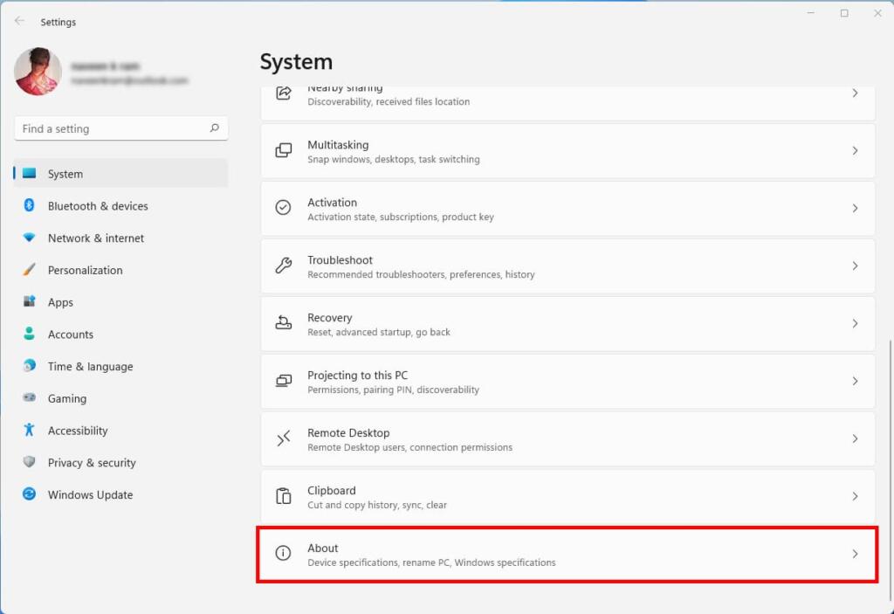The height and width of the screenshot is (614, 894).
Task: Click the Find a setting search box
Action: (112, 128)
